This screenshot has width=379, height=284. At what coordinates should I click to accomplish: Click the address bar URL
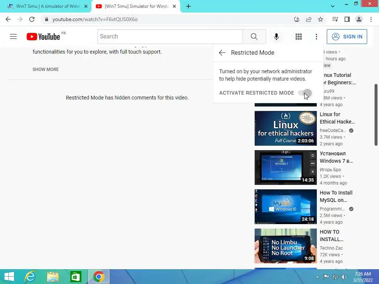[x=95, y=19]
